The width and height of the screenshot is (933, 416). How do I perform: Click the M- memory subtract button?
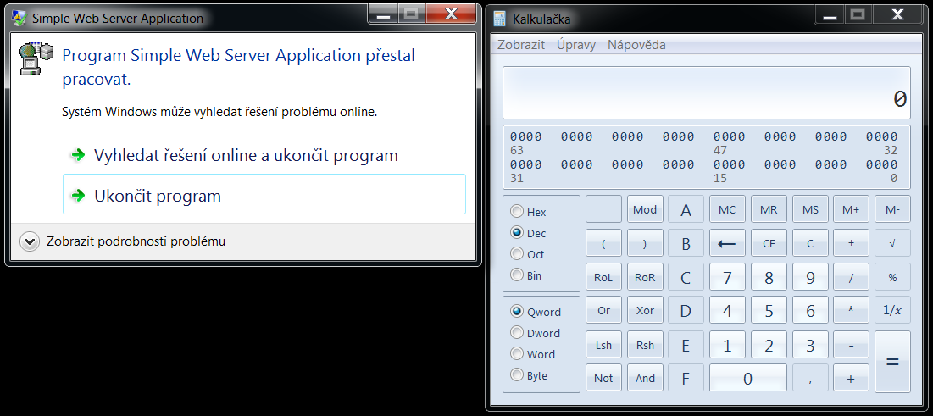pyautogui.click(x=892, y=209)
